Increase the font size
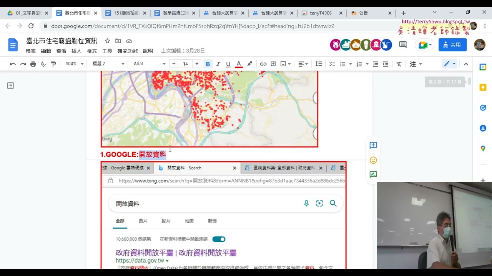Viewport: 492px width, 276px height. 197,64
